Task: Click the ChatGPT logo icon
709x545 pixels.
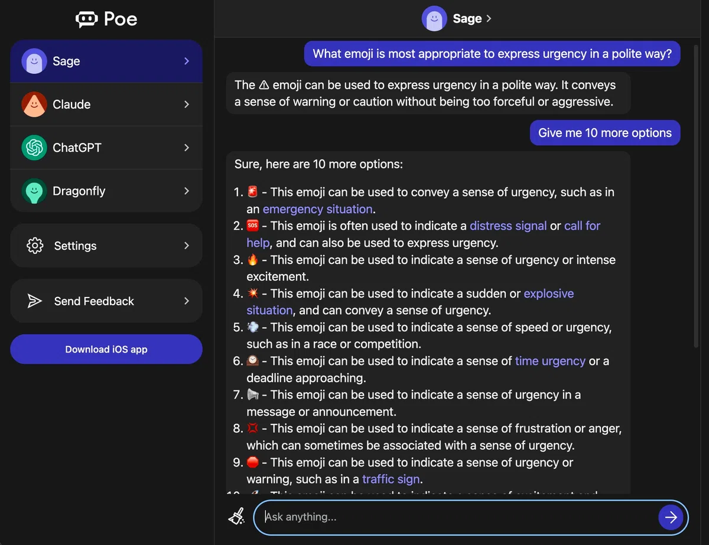Action: [x=34, y=148]
